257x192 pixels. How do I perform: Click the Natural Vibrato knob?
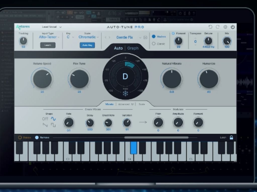(172, 79)
